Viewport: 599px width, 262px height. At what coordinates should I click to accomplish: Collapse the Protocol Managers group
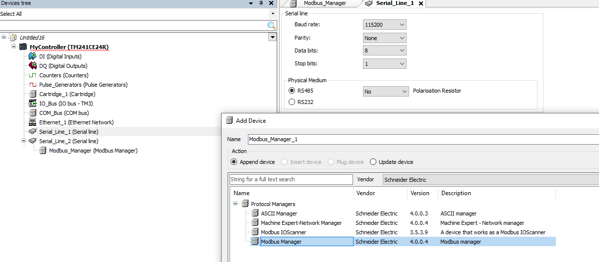click(236, 204)
